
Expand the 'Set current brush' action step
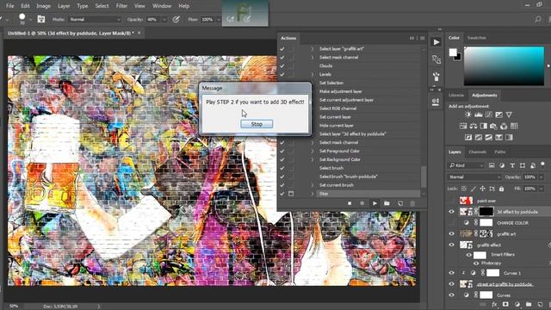[x=313, y=185]
